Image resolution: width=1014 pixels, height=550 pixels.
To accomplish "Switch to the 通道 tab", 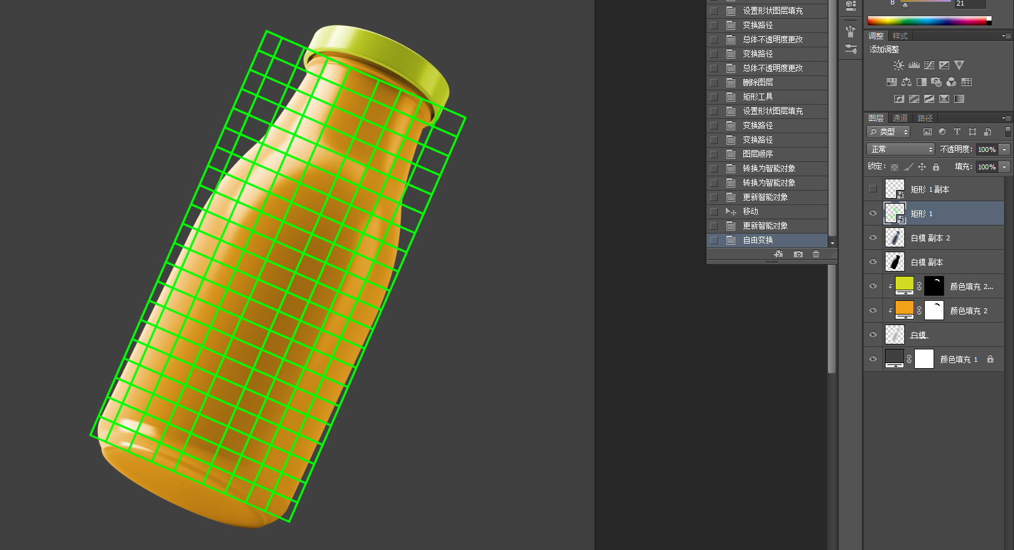I will [x=900, y=118].
